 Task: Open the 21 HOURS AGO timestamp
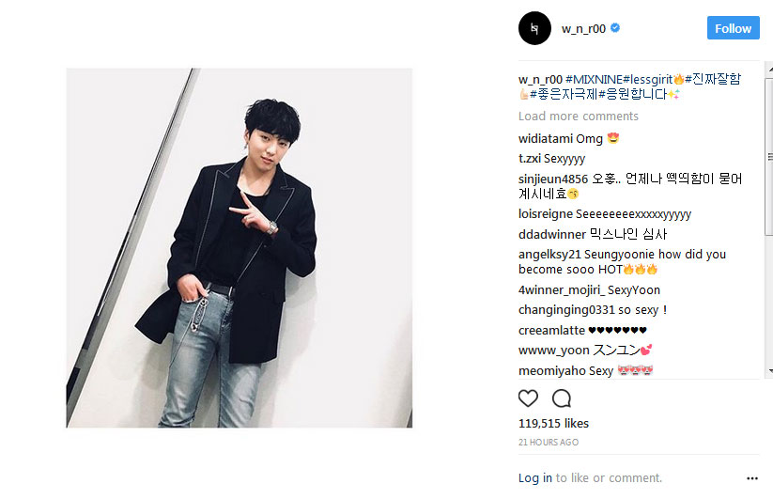(549, 443)
